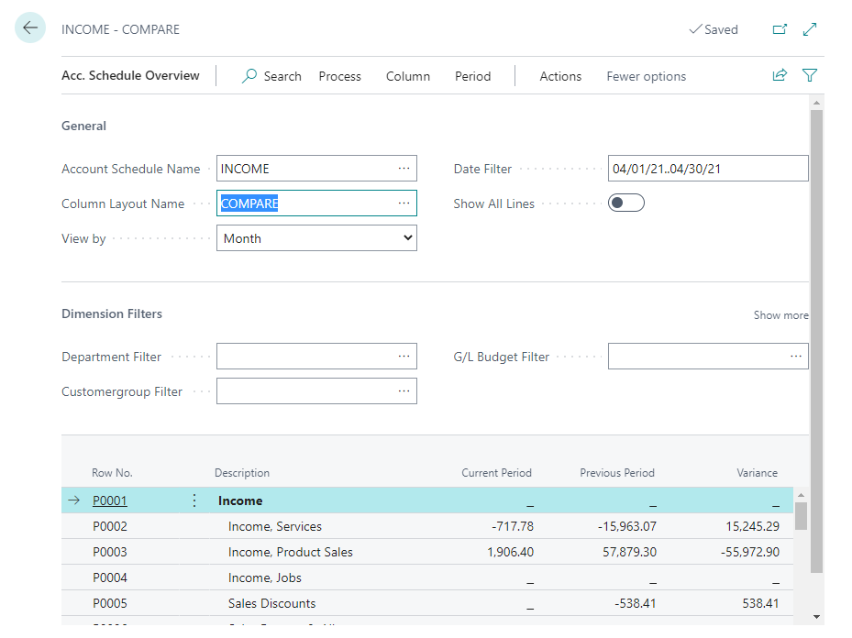Viewport: 852px width, 638px height.
Task: Click the page vertical scrollbar thumb
Action: 816,341
